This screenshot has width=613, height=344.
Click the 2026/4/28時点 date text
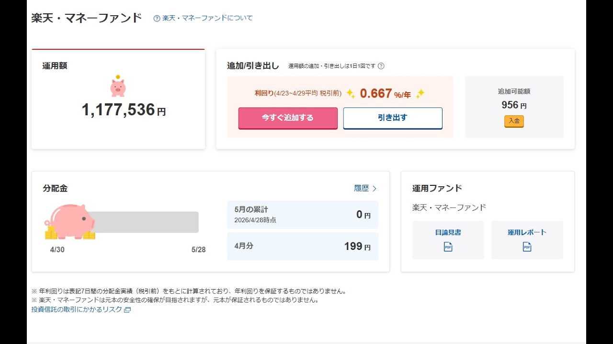pos(255,220)
